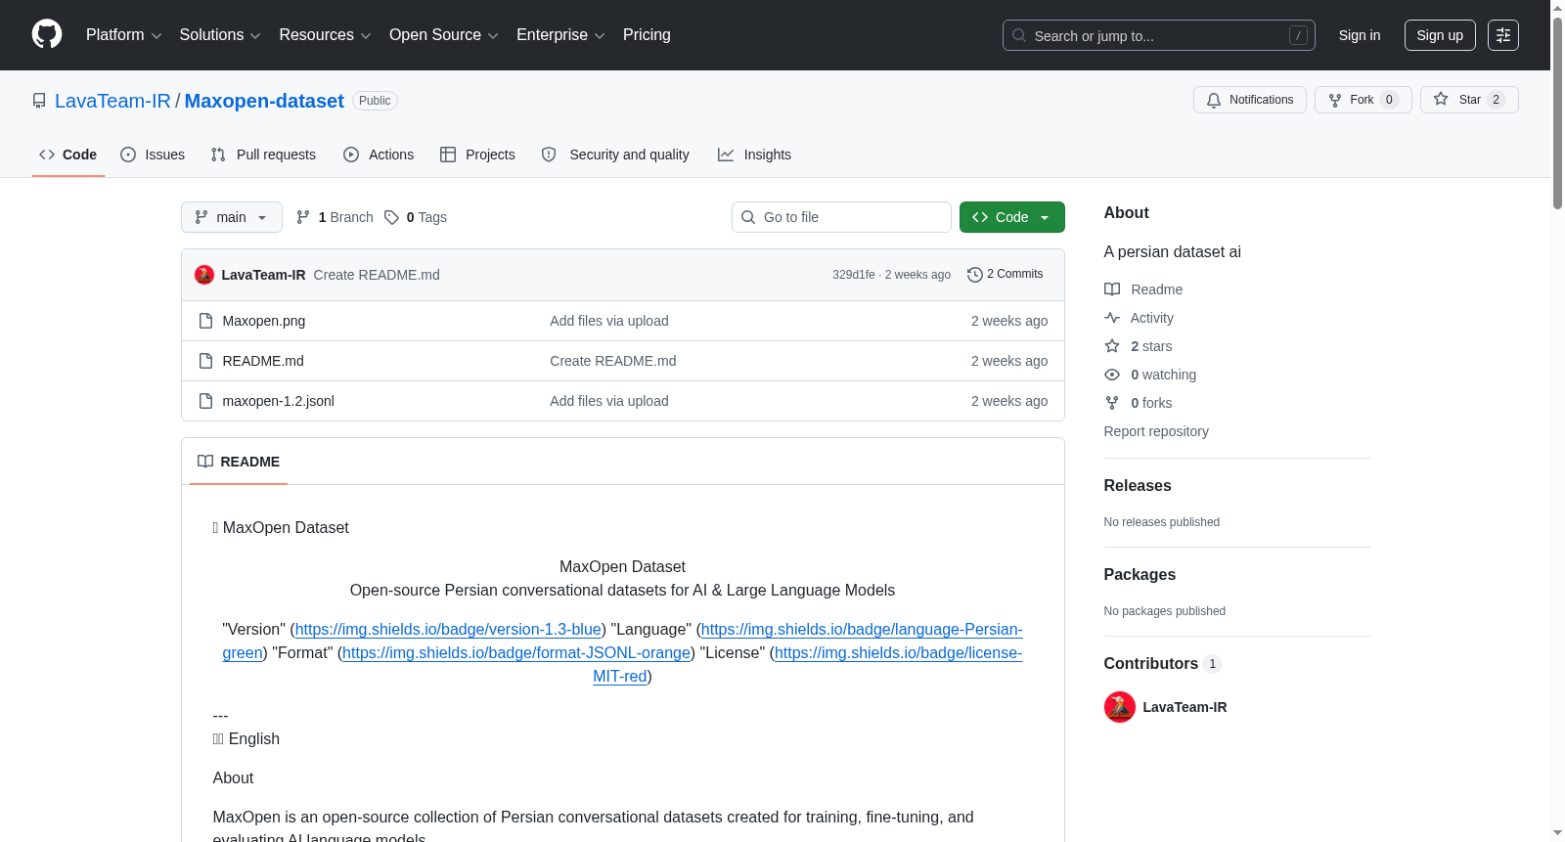Viewport: 1565px width, 842px height.
Task: Click the LavaTeam-IR commit avatar
Action: (204, 275)
